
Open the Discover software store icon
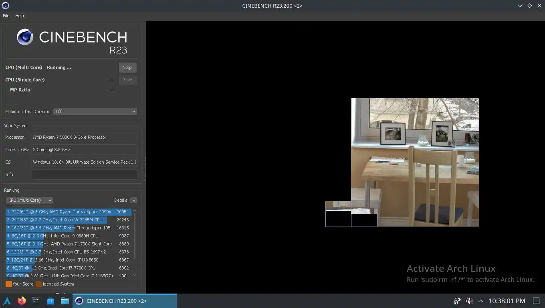[50, 301]
